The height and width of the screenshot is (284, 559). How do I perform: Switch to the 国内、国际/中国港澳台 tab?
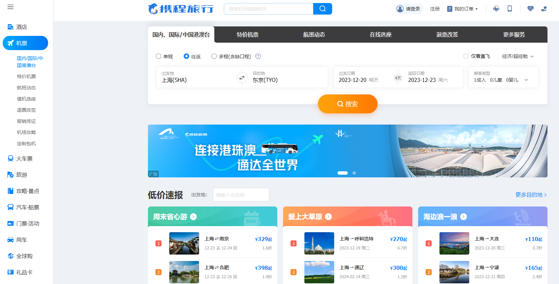[x=181, y=35]
